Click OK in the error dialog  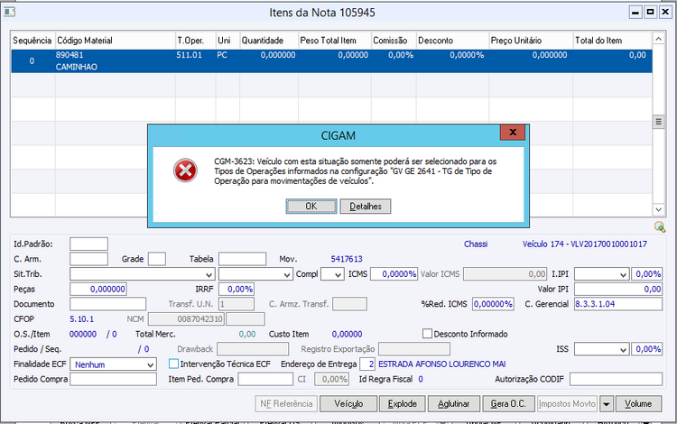click(x=311, y=207)
